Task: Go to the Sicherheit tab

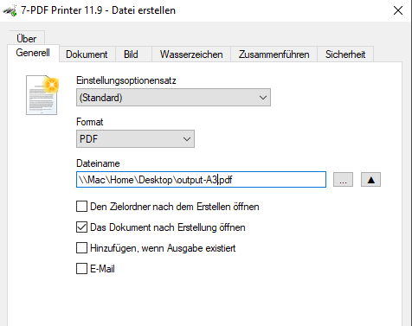Action: tap(345, 54)
